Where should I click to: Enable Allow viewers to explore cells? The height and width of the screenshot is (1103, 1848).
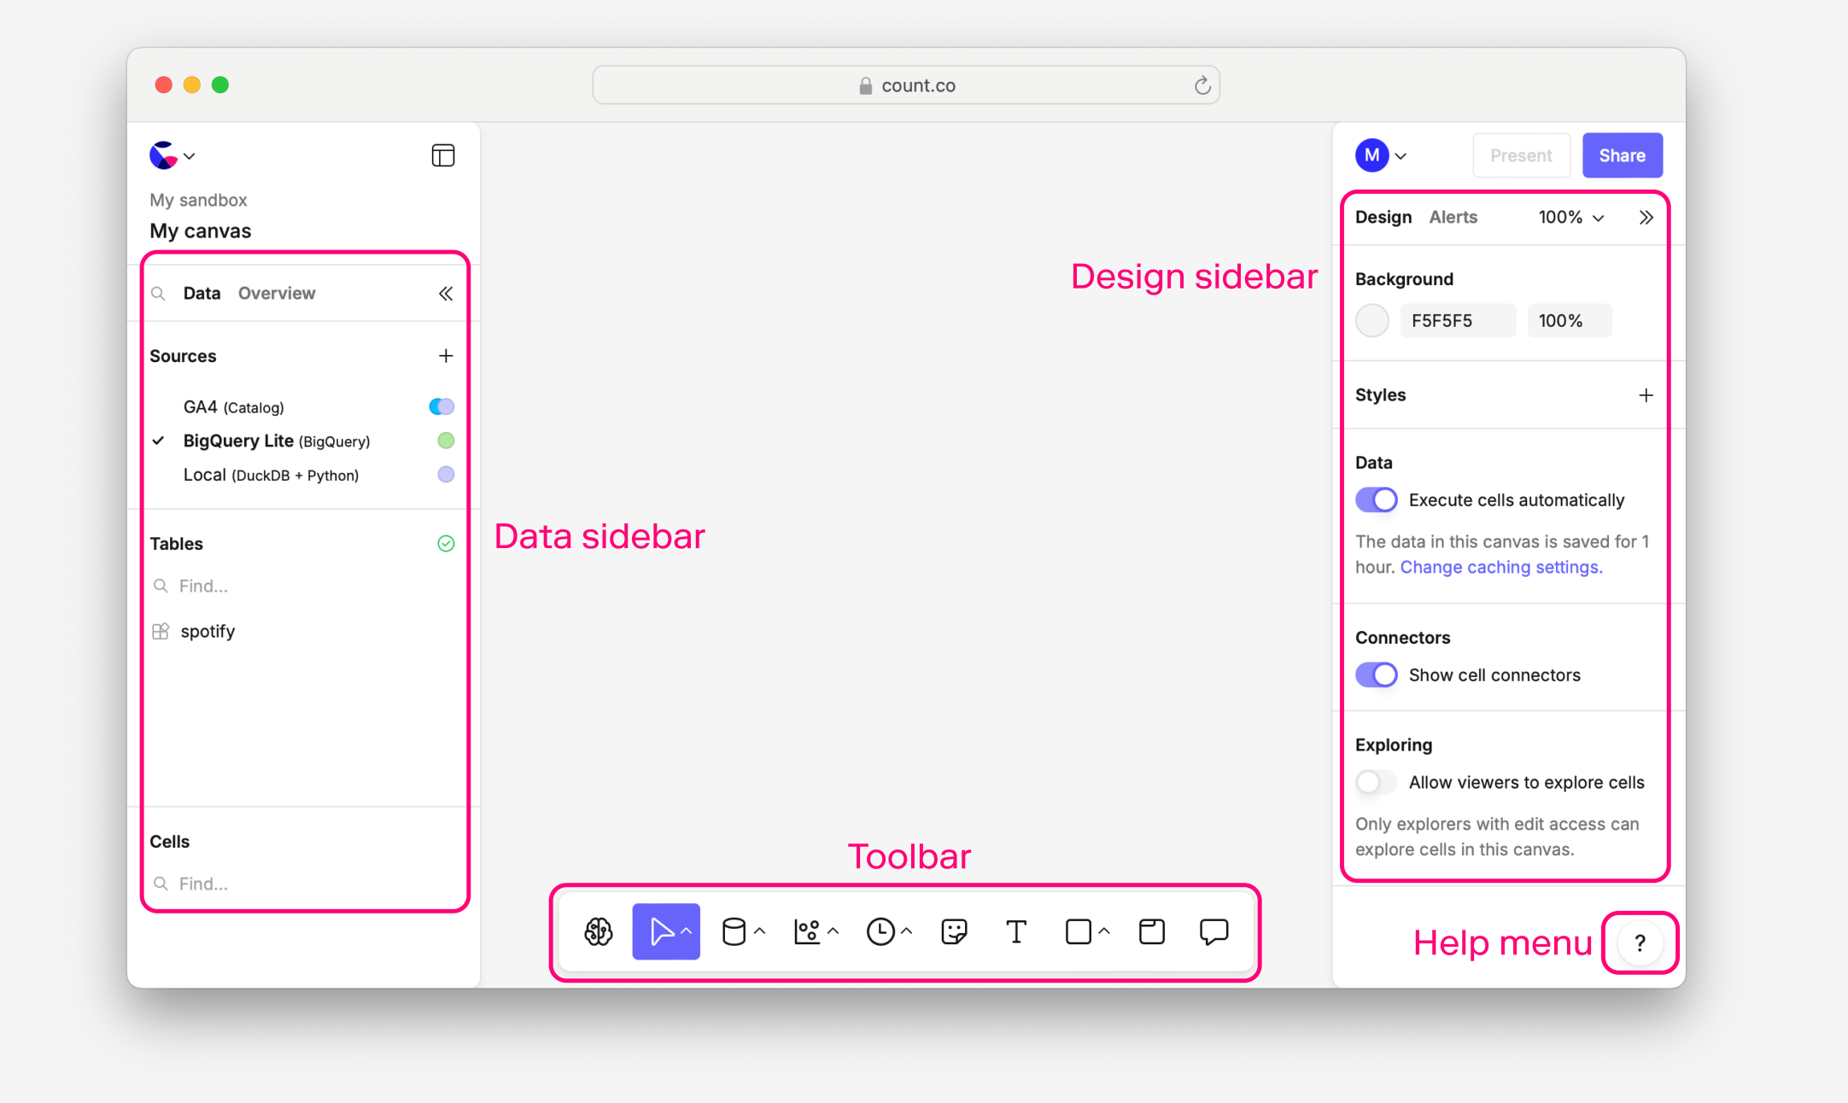click(1377, 782)
